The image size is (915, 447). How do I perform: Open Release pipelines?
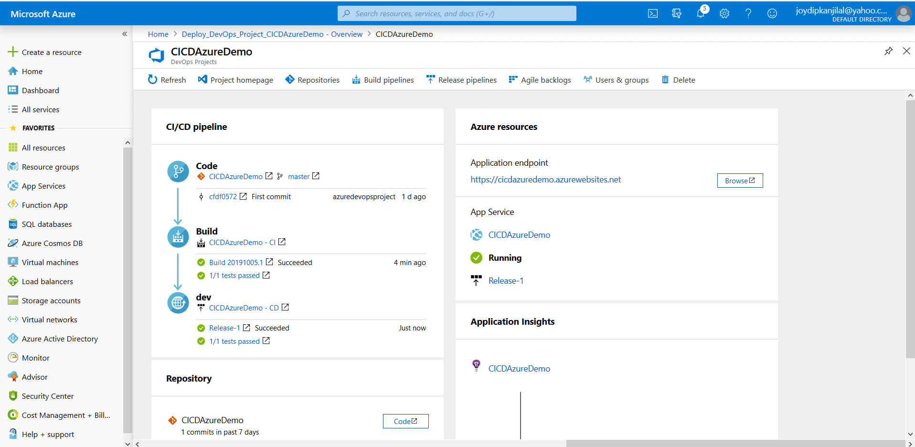click(x=461, y=80)
